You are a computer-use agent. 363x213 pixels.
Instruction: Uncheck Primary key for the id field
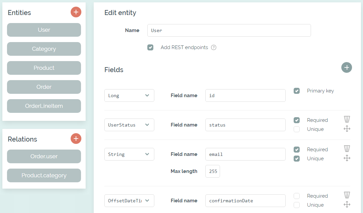coord(297,90)
